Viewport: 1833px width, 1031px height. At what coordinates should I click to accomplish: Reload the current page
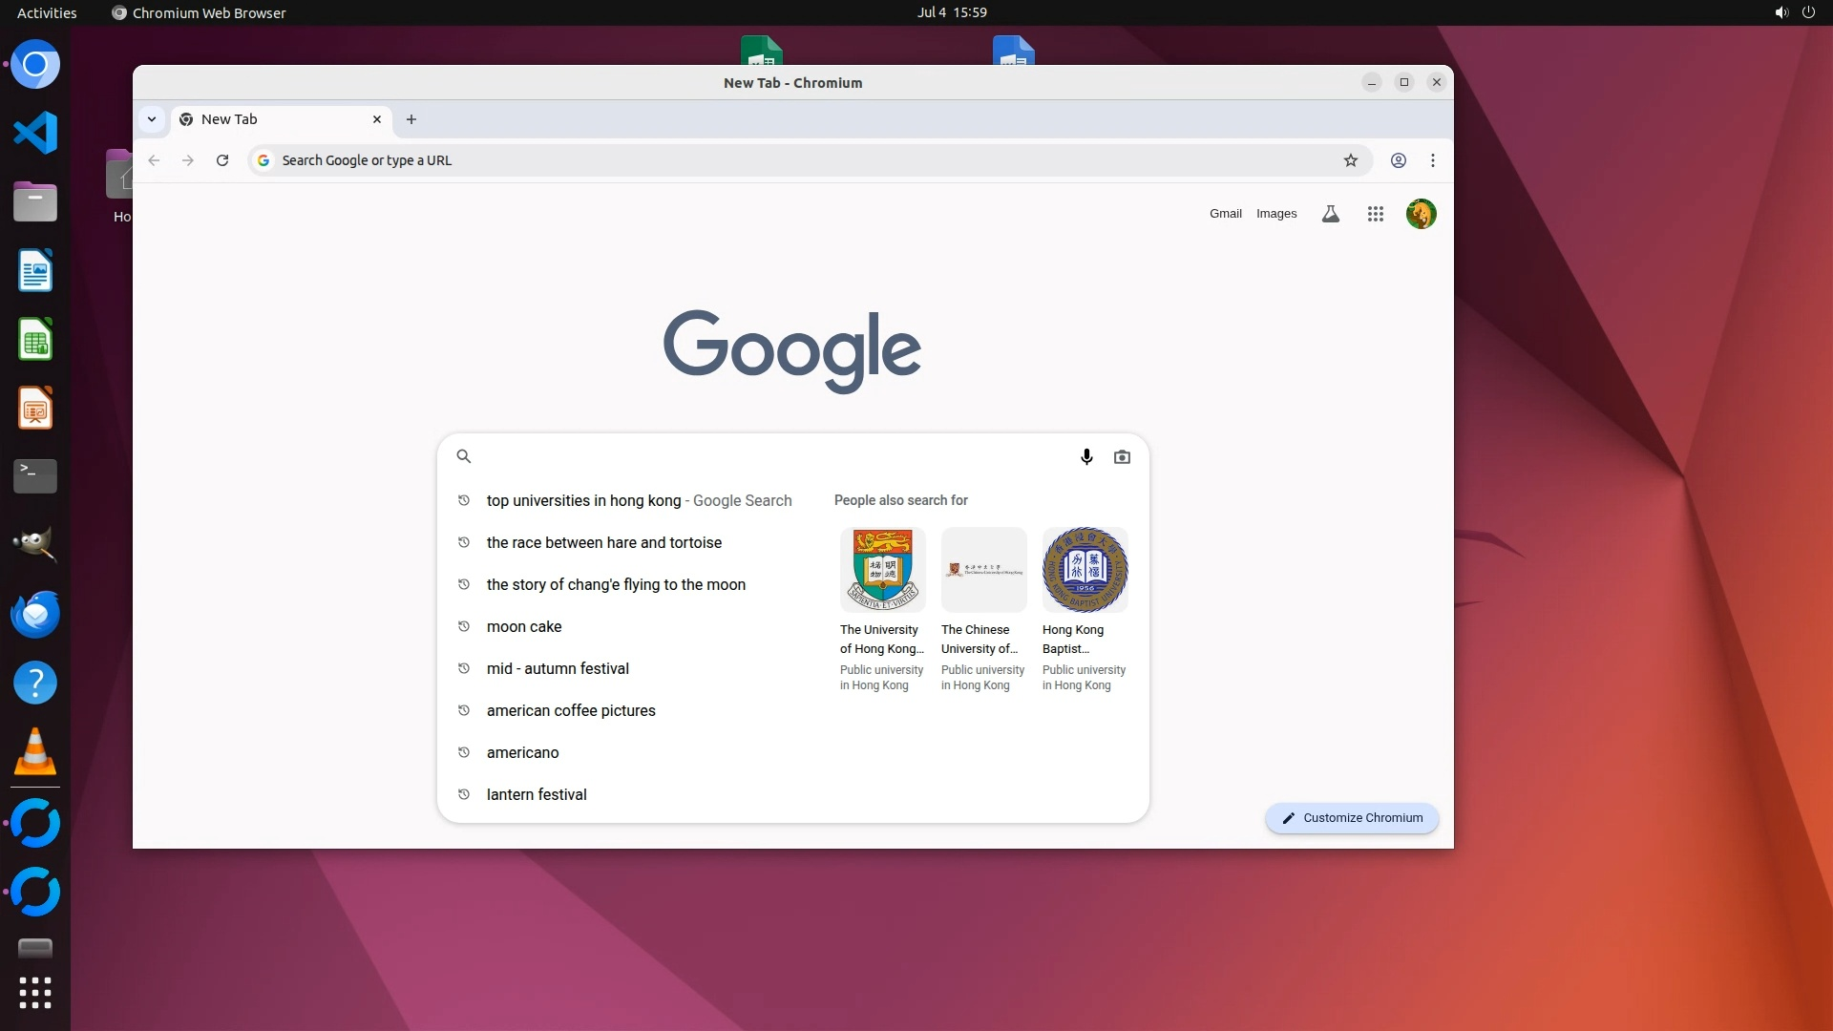pyautogui.click(x=222, y=160)
